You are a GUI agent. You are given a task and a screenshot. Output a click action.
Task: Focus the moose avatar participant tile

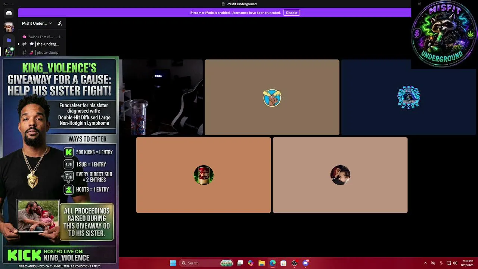click(272, 97)
